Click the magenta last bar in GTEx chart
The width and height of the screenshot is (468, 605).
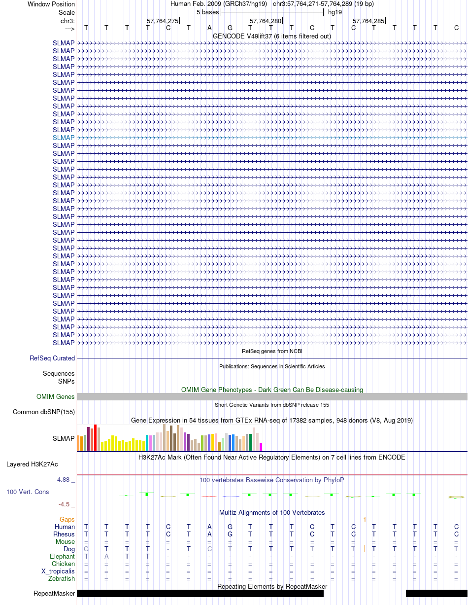click(261, 446)
